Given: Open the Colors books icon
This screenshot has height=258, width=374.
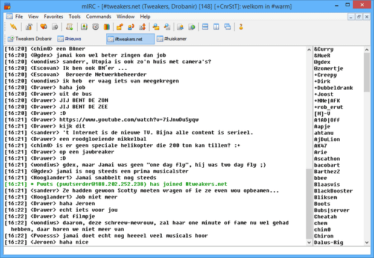Looking at the screenshot, I should click(107, 27).
